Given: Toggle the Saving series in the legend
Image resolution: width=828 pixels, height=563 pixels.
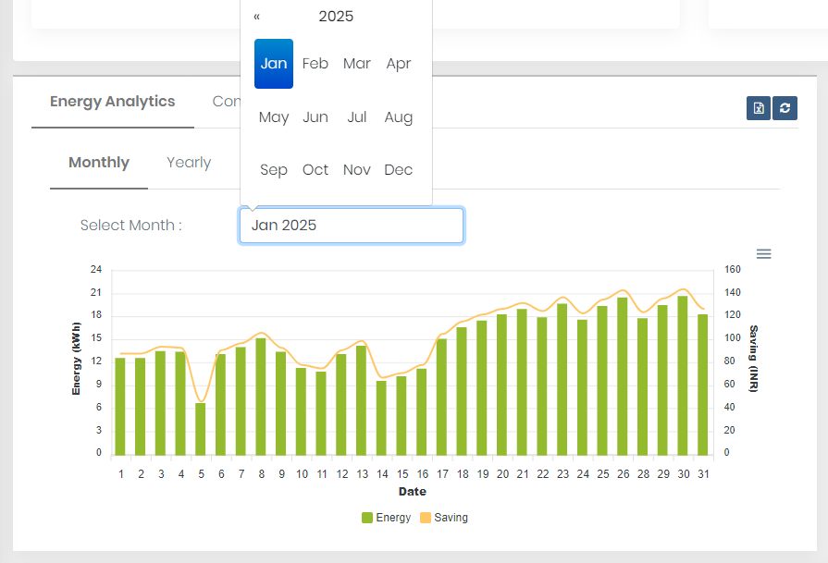Looking at the screenshot, I should (x=443, y=517).
